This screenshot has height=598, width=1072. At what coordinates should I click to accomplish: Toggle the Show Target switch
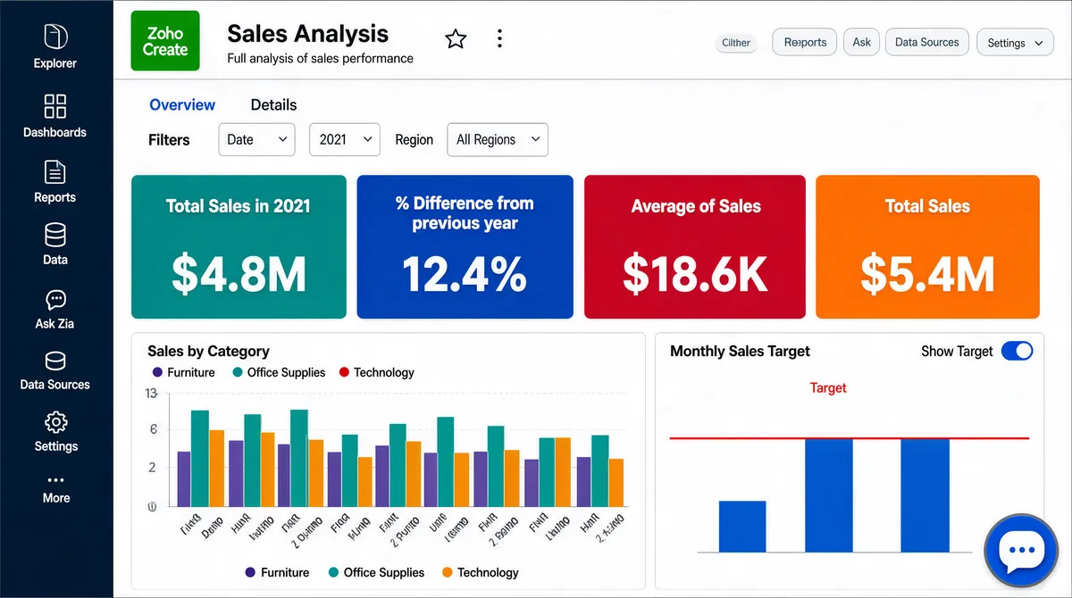point(1018,351)
